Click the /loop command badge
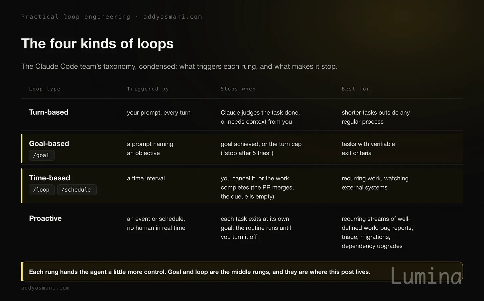Image resolution: width=484 pixels, height=301 pixels. (42, 190)
